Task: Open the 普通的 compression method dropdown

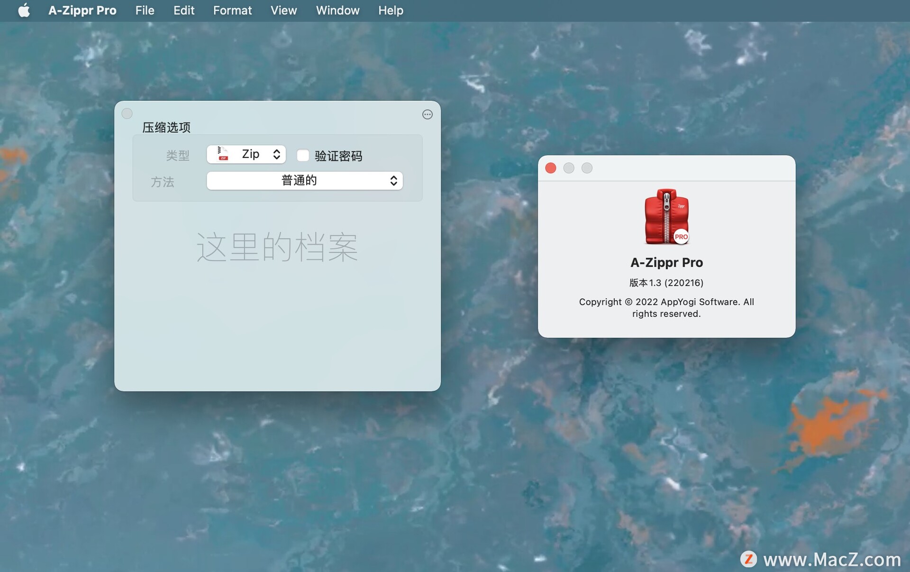Action: point(304,181)
